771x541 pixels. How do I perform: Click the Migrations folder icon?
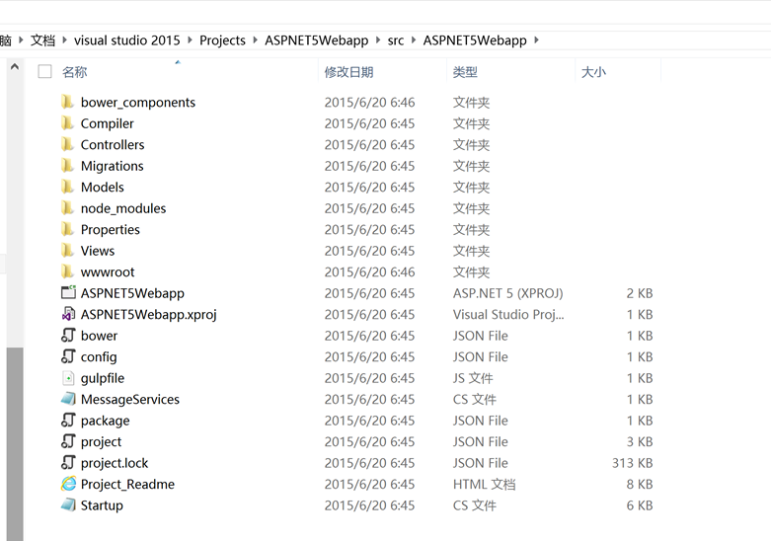coord(67,165)
